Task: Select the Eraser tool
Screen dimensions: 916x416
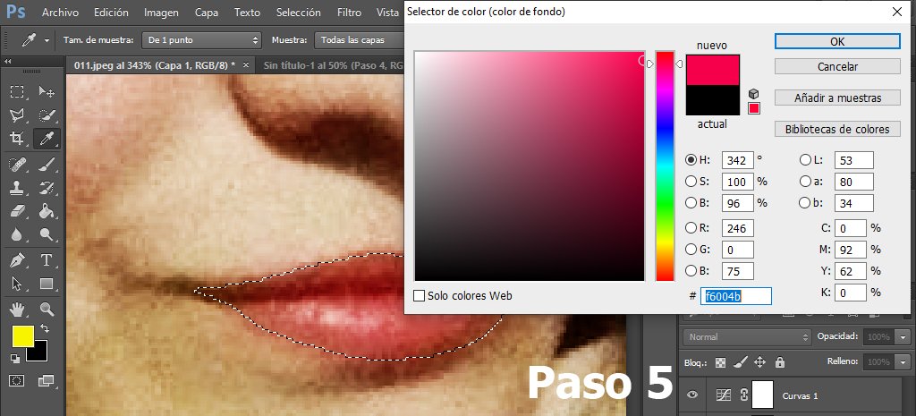Action: click(x=17, y=211)
